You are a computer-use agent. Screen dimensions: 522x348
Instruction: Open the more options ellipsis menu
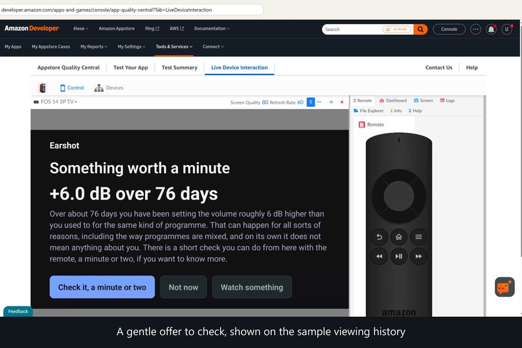[x=475, y=29]
